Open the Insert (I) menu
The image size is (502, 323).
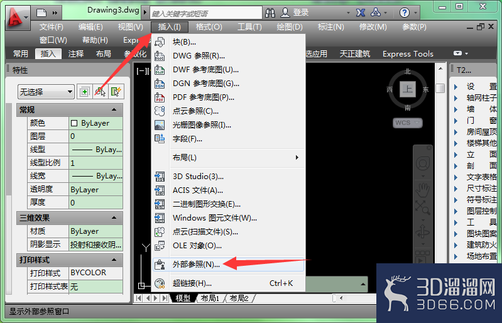point(170,27)
